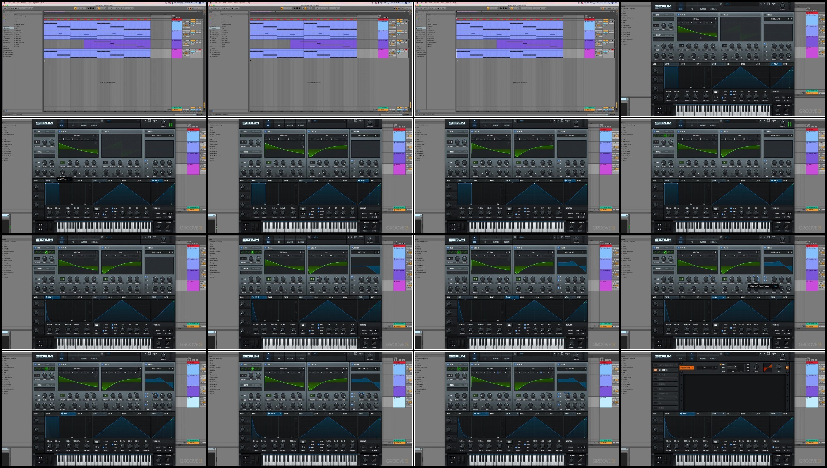
Task: Enable the Compressor effect in Distortion FX frame
Action: tap(655, 394)
